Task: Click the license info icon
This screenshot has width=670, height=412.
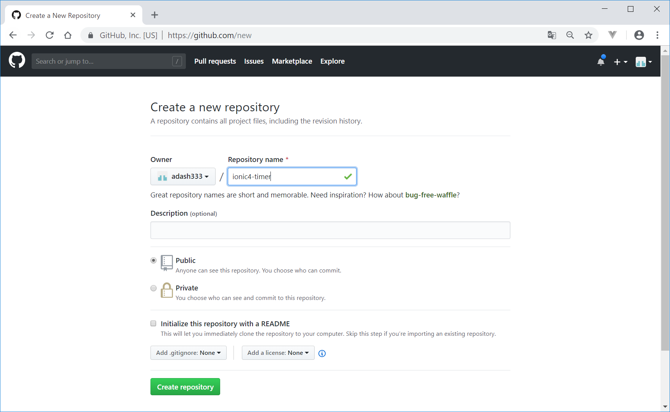Action: 322,353
